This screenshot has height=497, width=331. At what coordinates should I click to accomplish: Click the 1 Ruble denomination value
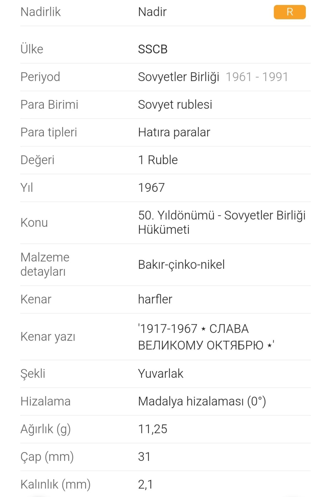tap(158, 160)
